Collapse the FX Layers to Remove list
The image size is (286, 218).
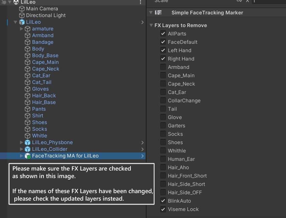coord(151,25)
